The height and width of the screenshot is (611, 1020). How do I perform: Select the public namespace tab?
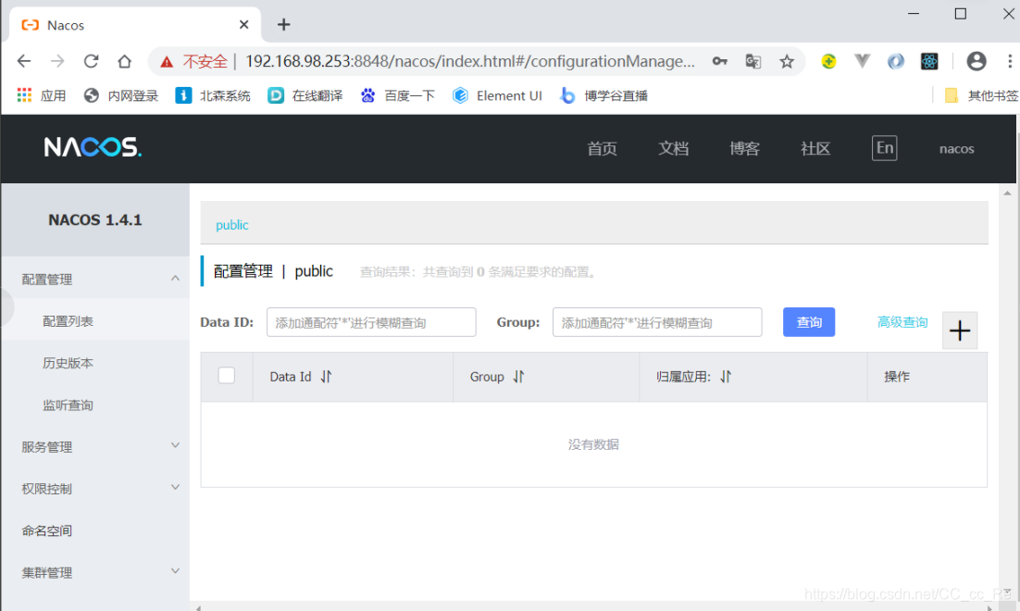231,224
